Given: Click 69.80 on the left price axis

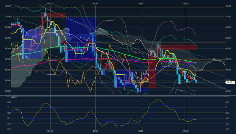Looking at the screenshot, I should tap(8, 27).
